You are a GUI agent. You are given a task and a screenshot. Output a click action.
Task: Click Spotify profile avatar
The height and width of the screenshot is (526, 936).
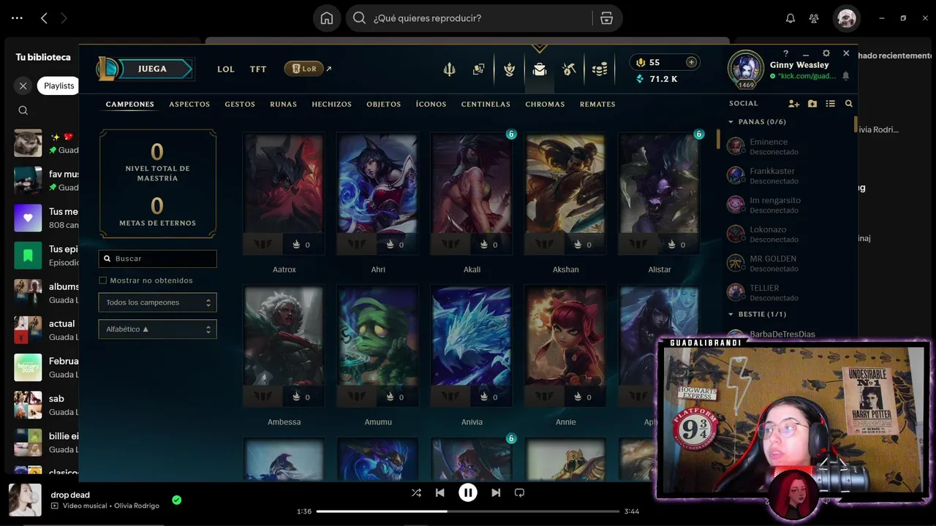[x=847, y=18]
